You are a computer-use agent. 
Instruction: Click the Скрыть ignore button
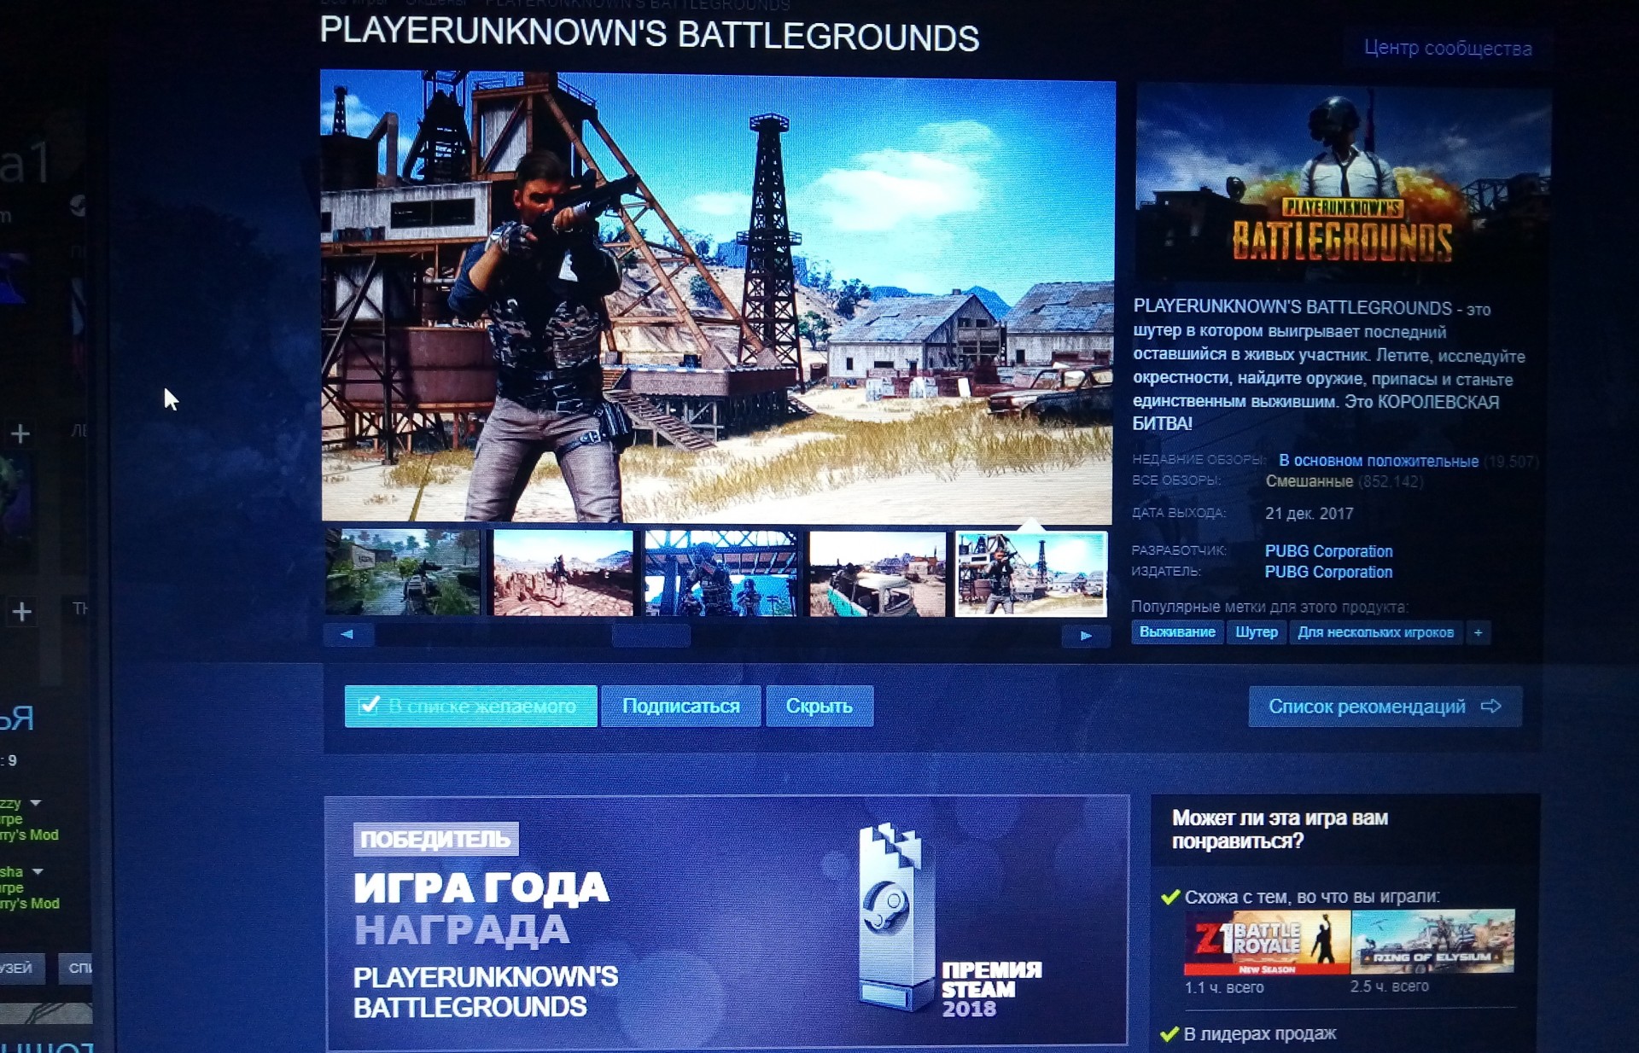click(x=819, y=706)
